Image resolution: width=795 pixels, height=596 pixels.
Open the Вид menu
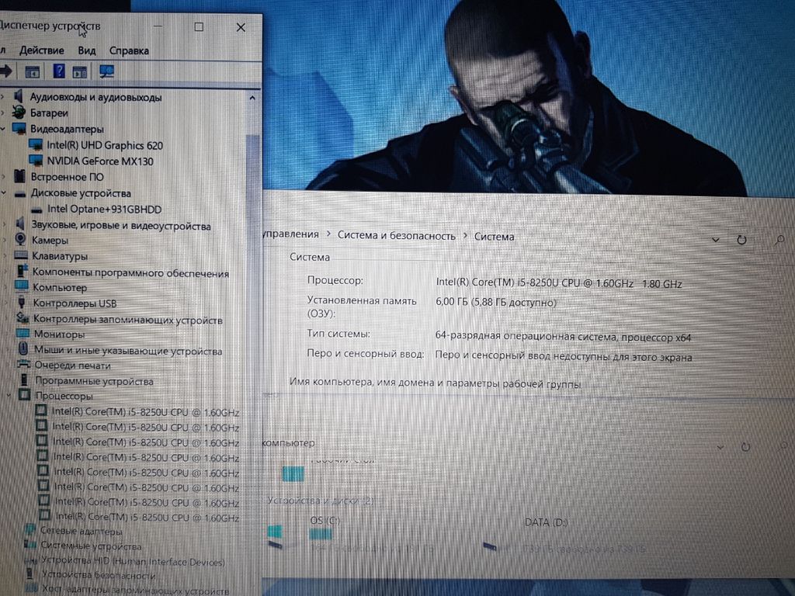[x=87, y=50]
